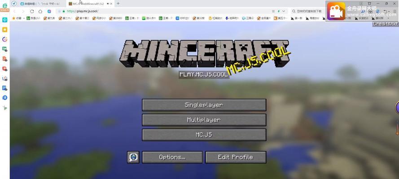This screenshot has height=179, width=399.
Task: Click the purple floating orb at right edge
Action: [397, 108]
